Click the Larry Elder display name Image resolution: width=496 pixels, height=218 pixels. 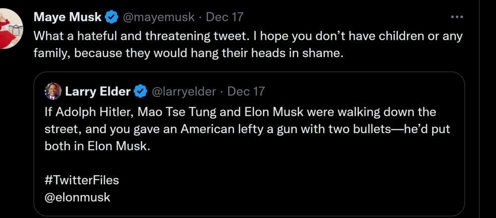coord(97,91)
